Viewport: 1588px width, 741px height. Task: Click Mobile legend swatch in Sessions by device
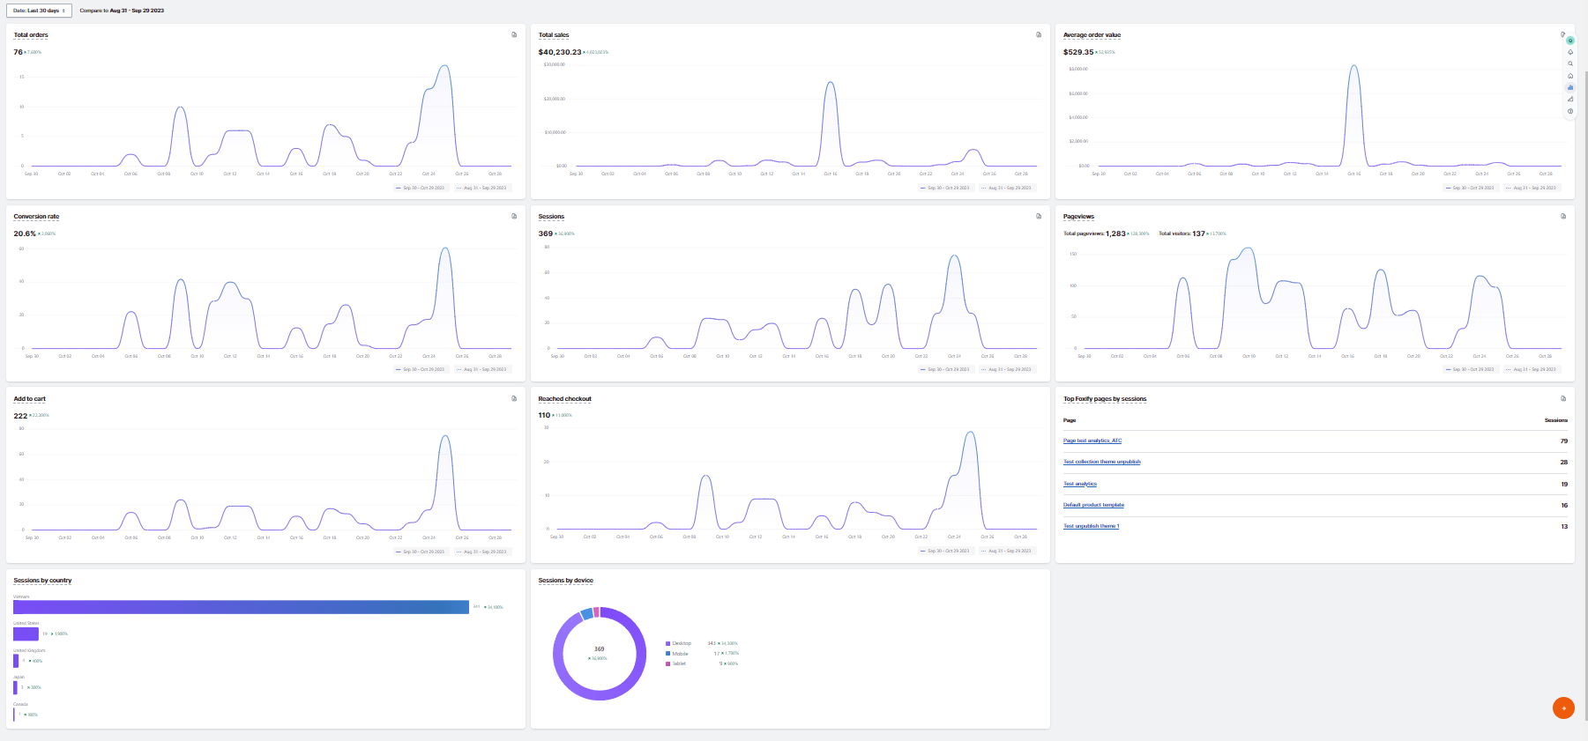click(x=667, y=654)
